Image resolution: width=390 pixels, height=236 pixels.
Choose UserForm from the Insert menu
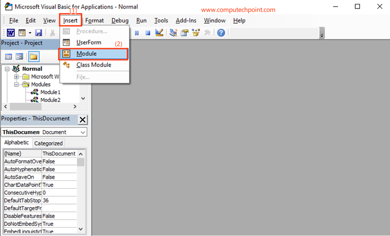pos(94,43)
